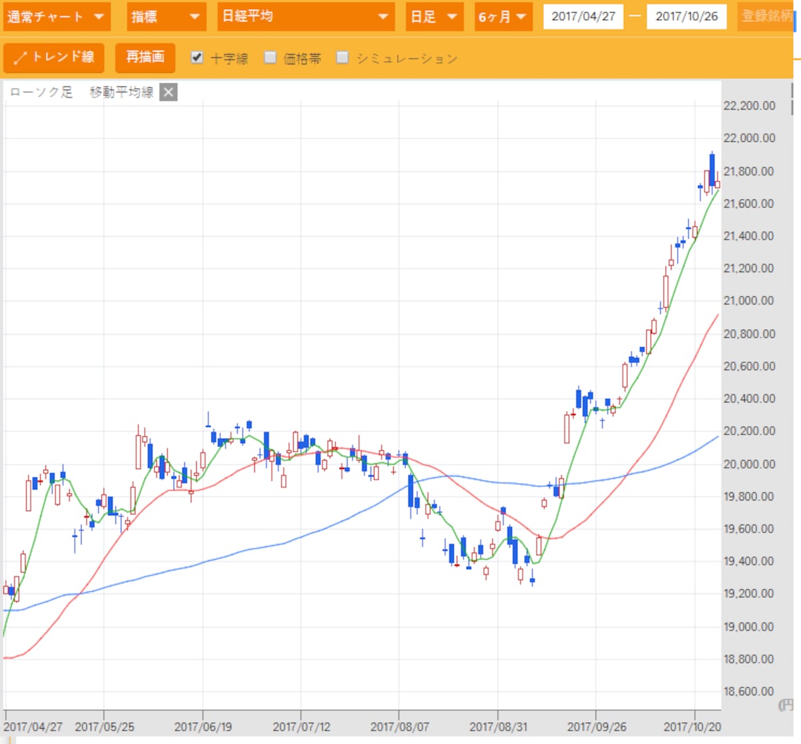Image resolution: width=801 pixels, height=744 pixels.
Task: Enable the シミュレーション checkbox
Action: point(342,57)
